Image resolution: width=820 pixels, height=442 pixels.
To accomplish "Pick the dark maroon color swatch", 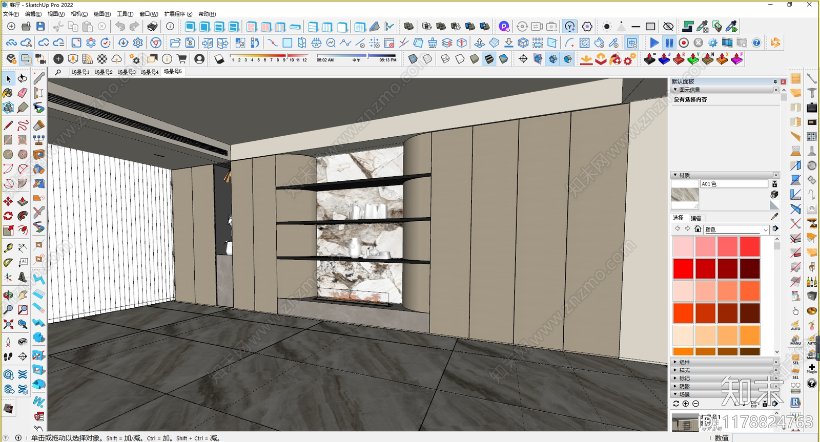I will coord(750,269).
